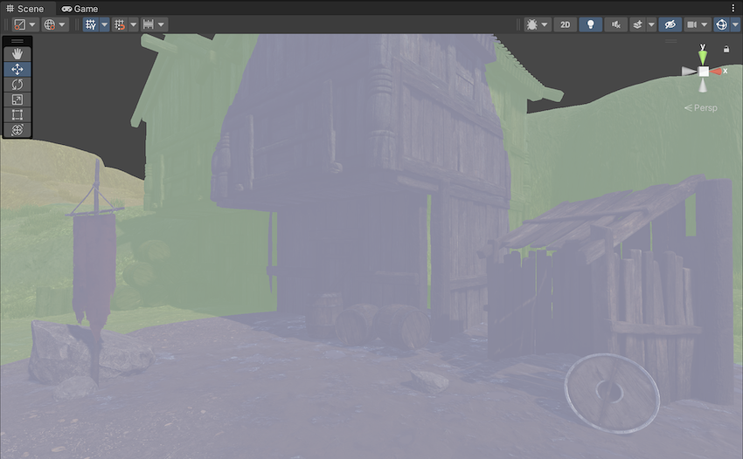
Task: Expand the gizmos dropdown arrow
Action: [x=735, y=24]
